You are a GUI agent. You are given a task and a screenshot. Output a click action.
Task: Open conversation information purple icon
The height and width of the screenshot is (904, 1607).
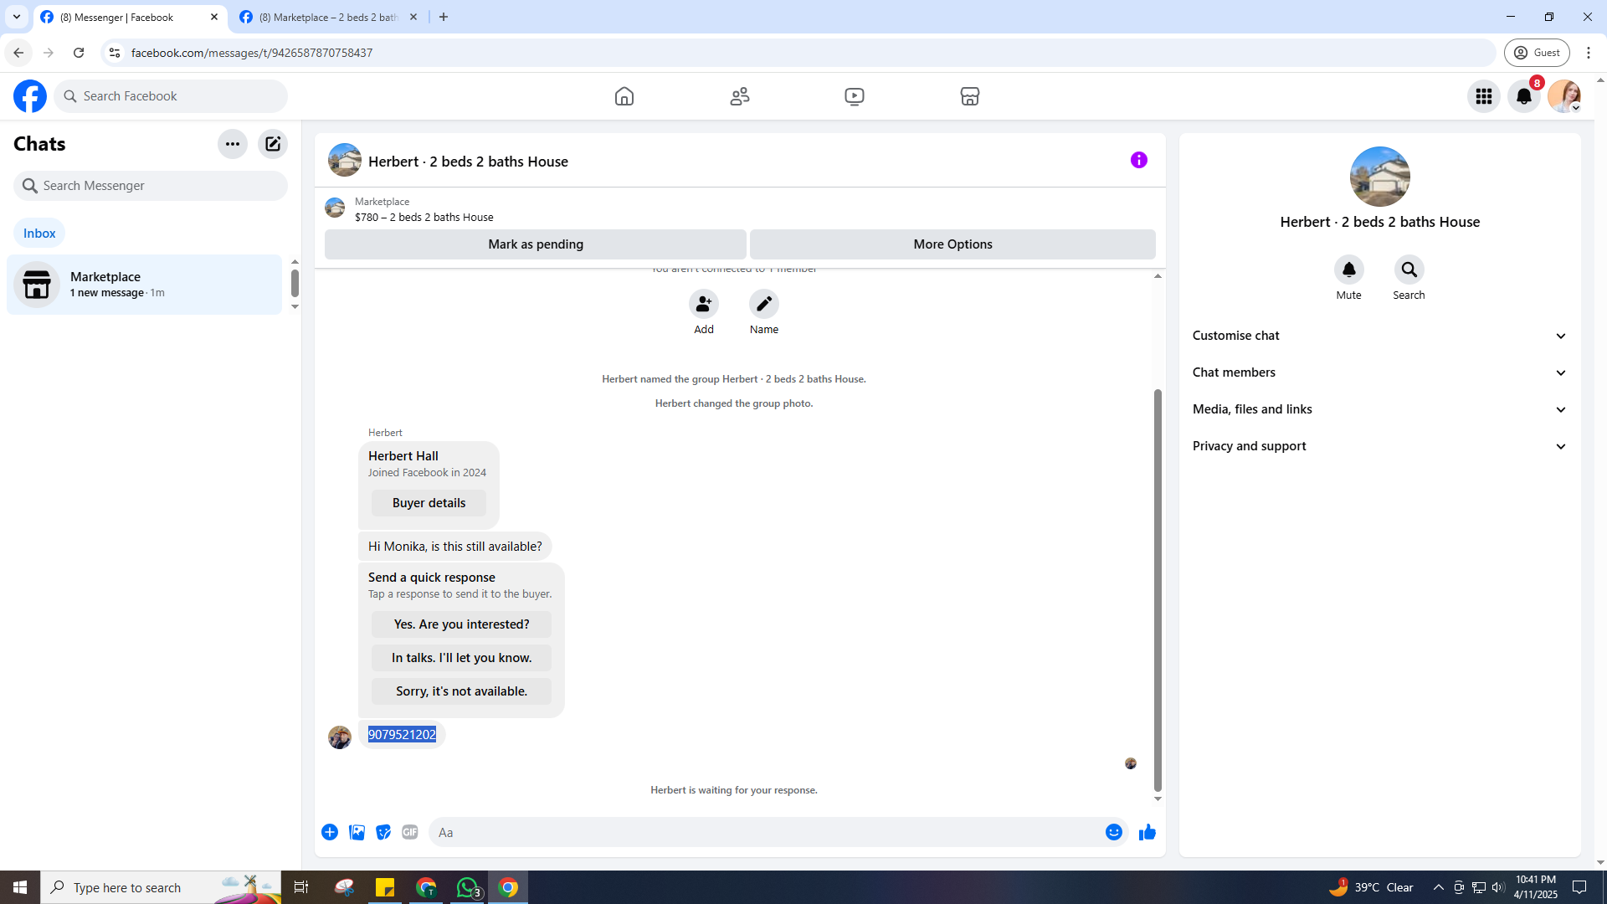tap(1139, 160)
